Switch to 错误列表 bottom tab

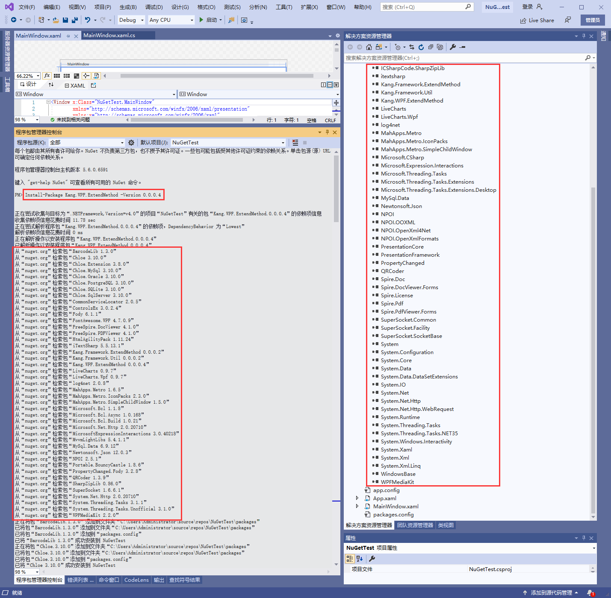point(80,580)
